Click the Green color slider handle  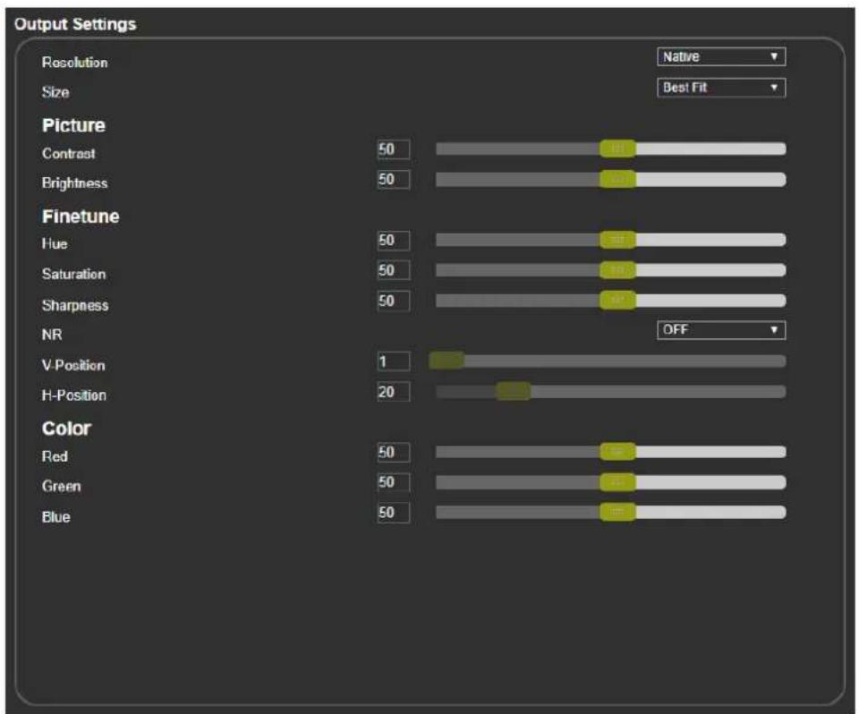tap(617, 482)
